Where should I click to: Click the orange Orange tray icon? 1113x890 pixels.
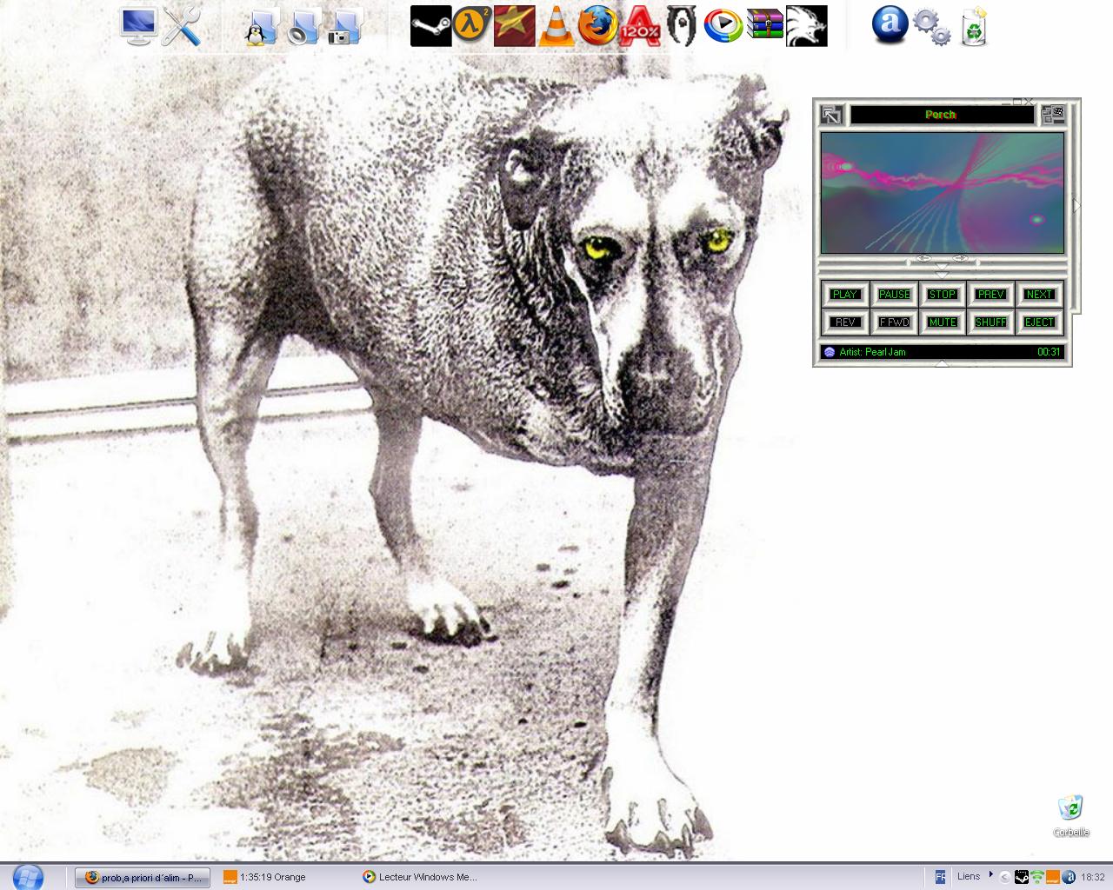click(1052, 878)
